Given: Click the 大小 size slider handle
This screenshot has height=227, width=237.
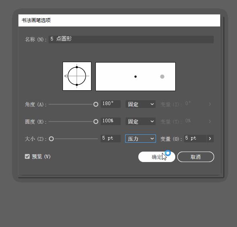Looking at the screenshot, I should pos(51,139).
